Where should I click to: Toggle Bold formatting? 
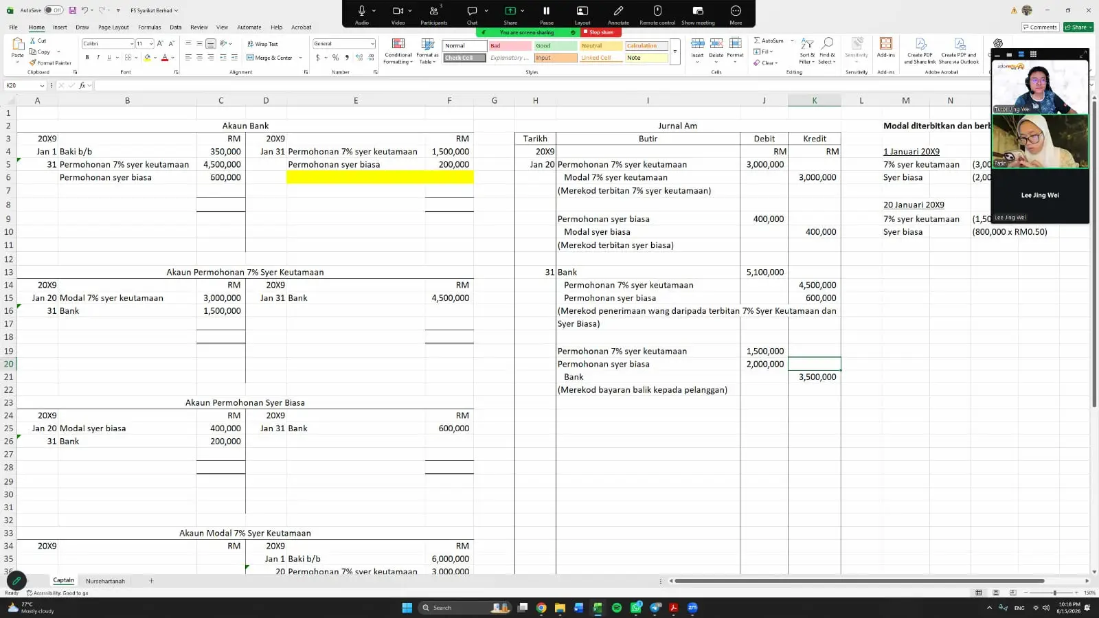[87, 58]
